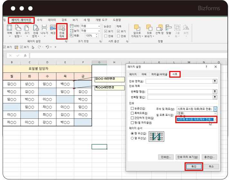The width and height of the screenshot is (230, 180).
Task: Click the insert function fx icon
Action: (x=25, y=55)
